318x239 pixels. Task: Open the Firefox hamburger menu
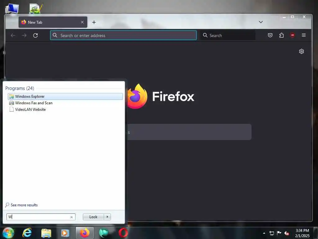(x=304, y=35)
